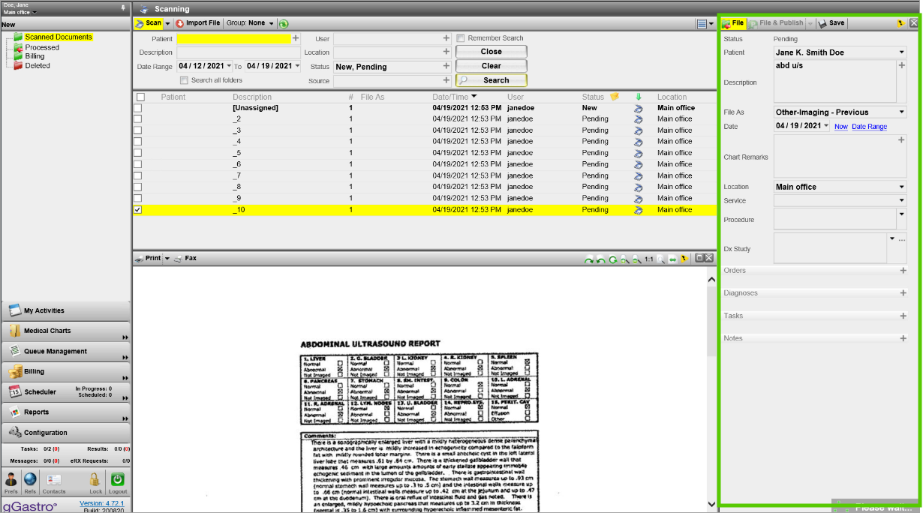Screen dimensions: 923x513
Task: Open the Reports navigation section
Action: (x=66, y=412)
